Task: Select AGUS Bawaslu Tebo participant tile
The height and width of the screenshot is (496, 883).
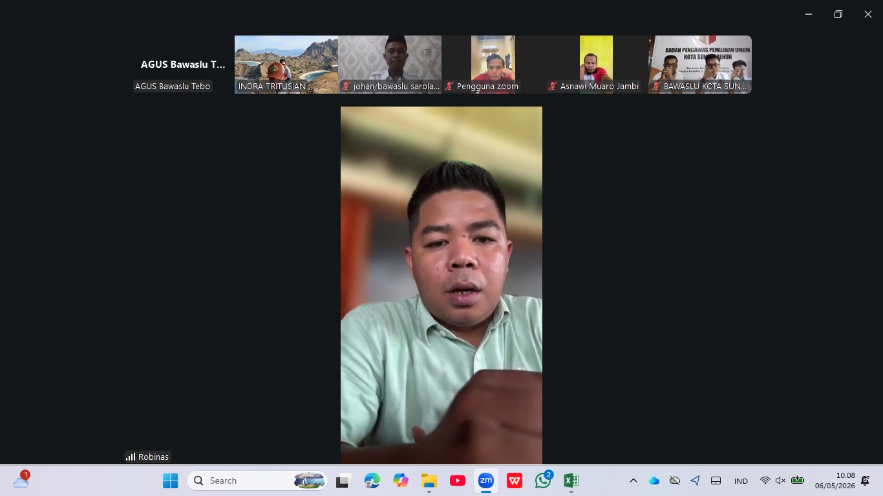Action: [183, 65]
